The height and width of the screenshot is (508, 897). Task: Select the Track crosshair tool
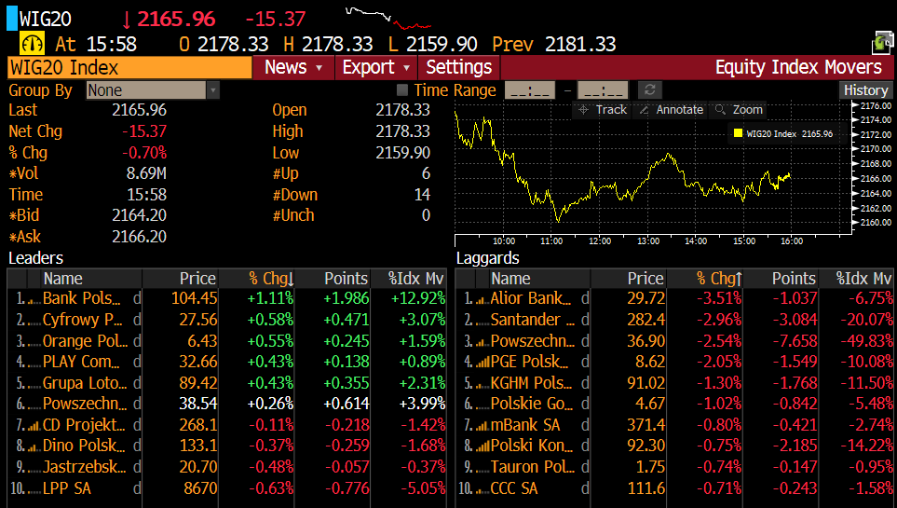tap(602, 109)
